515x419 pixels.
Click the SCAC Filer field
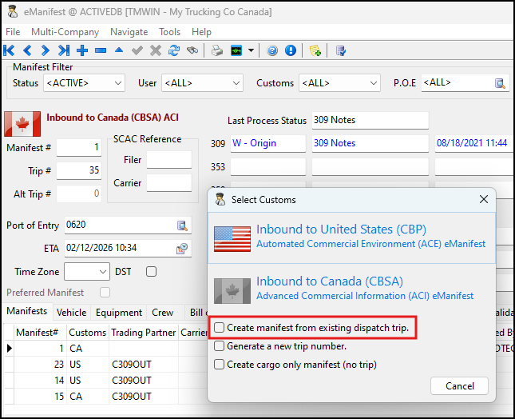click(x=168, y=160)
